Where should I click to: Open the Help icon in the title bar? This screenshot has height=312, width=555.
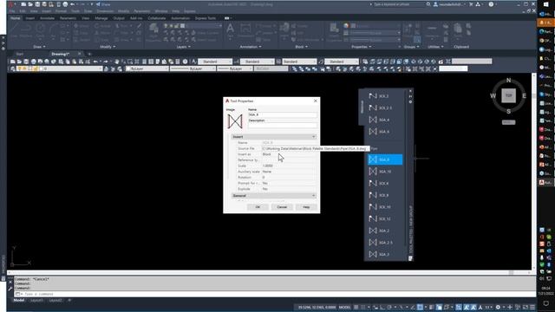click(x=491, y=4)
